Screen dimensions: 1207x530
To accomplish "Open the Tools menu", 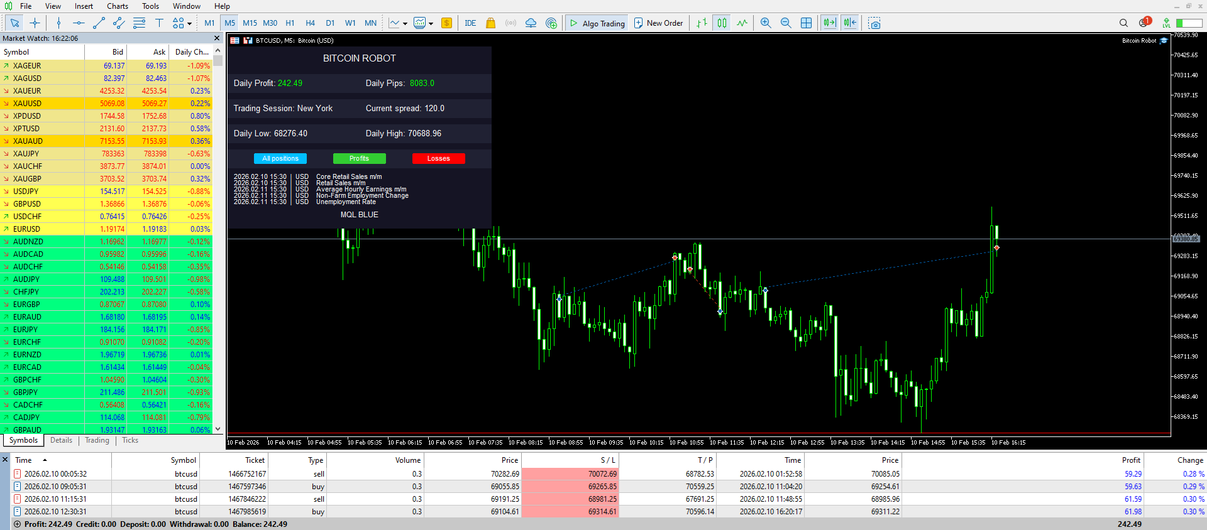I will pos(150,6).
